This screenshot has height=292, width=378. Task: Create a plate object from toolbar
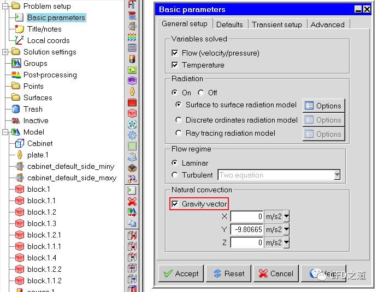click(132, 92)
